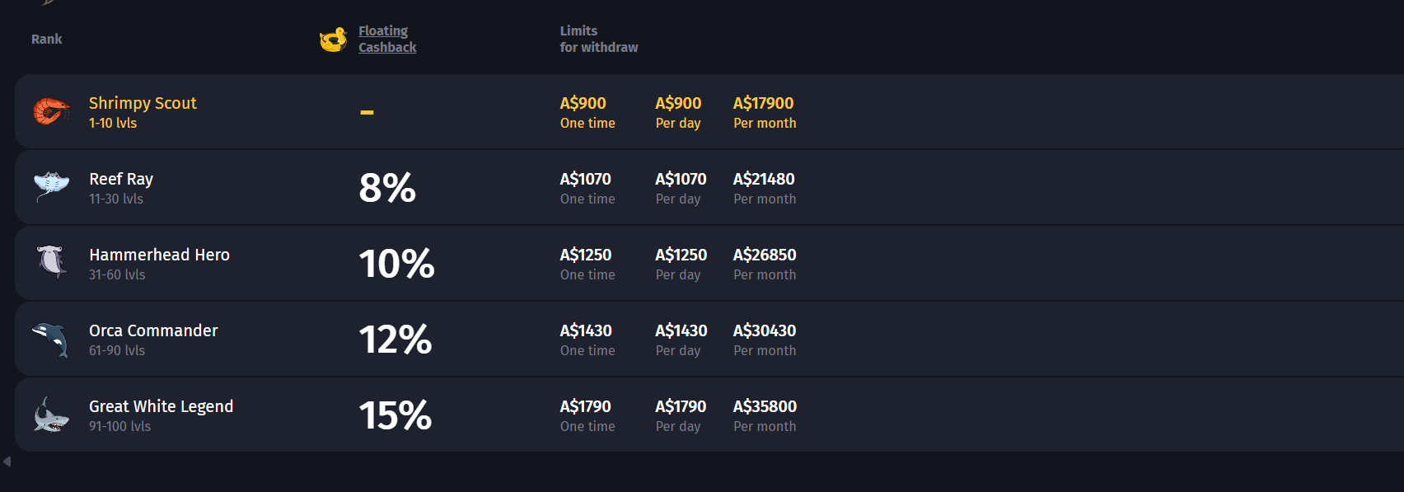Click the Limits for withdraw header

599,39
